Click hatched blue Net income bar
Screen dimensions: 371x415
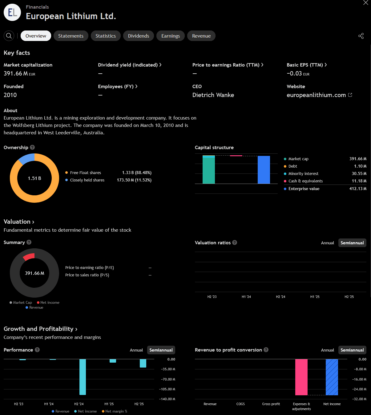coord(332,377)
